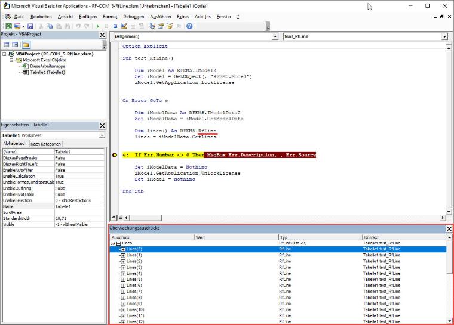Image resolution: width=454 pixels, height=325 pixels.
Task: Click the Insert UserForm toolbar icon
Action: 17,26
